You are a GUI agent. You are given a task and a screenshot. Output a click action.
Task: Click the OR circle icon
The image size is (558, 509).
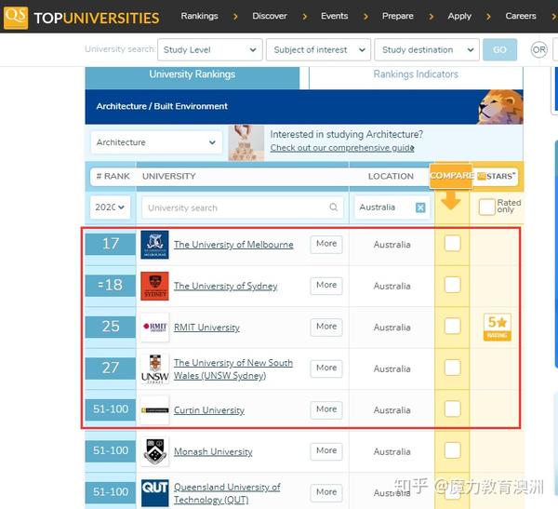pos(538,49)
